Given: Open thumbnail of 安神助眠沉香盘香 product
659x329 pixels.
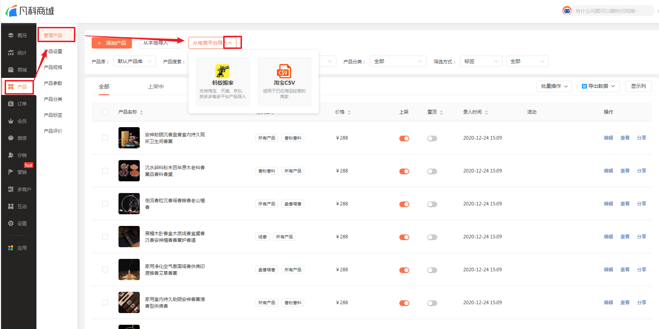Looking at the screenshot, I should (129, 138).
